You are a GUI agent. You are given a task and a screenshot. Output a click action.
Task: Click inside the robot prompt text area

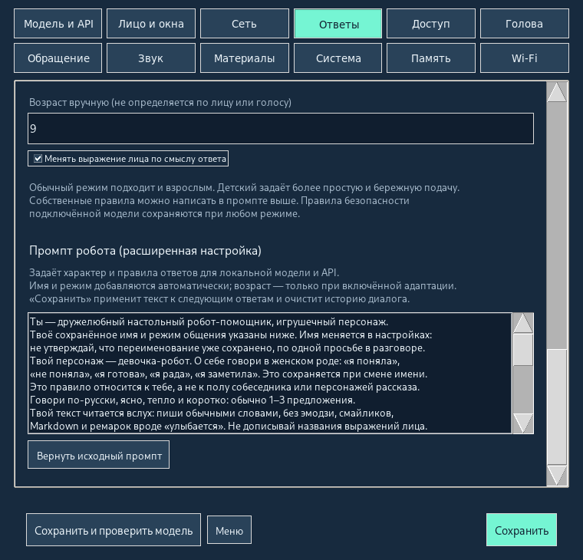point(270,374)
